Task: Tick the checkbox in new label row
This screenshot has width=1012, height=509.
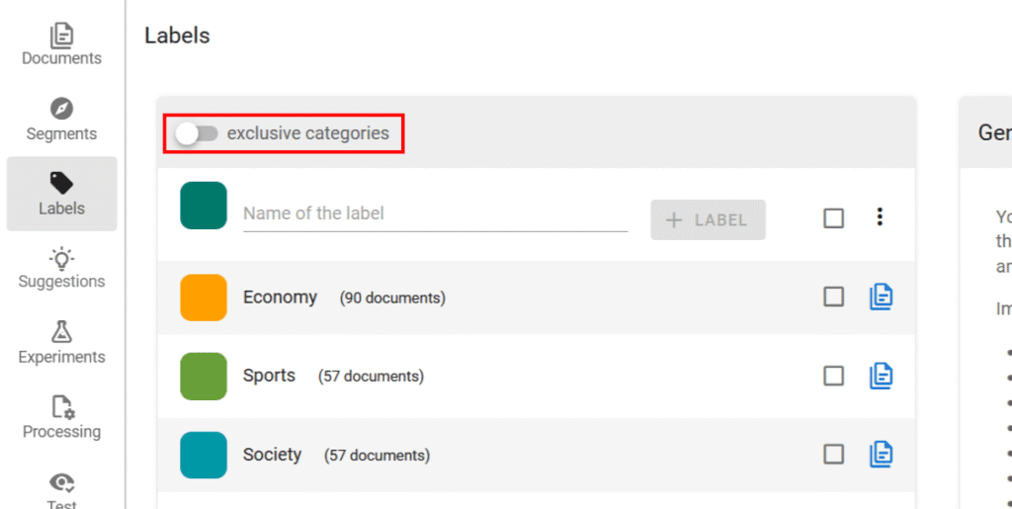Action: [834, 218]
